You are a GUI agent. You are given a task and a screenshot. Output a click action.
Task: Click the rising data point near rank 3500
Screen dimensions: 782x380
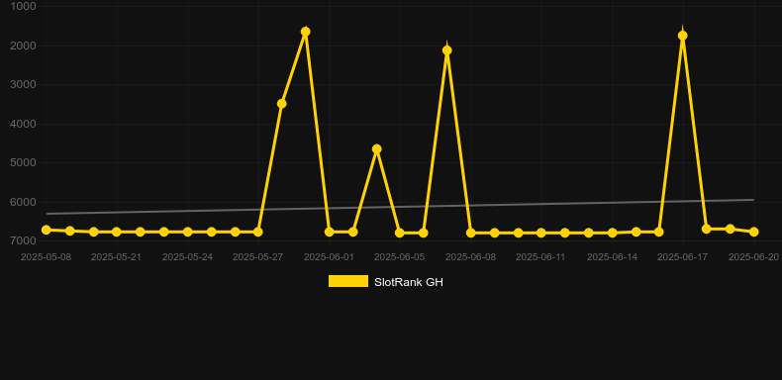pos(282,104)
